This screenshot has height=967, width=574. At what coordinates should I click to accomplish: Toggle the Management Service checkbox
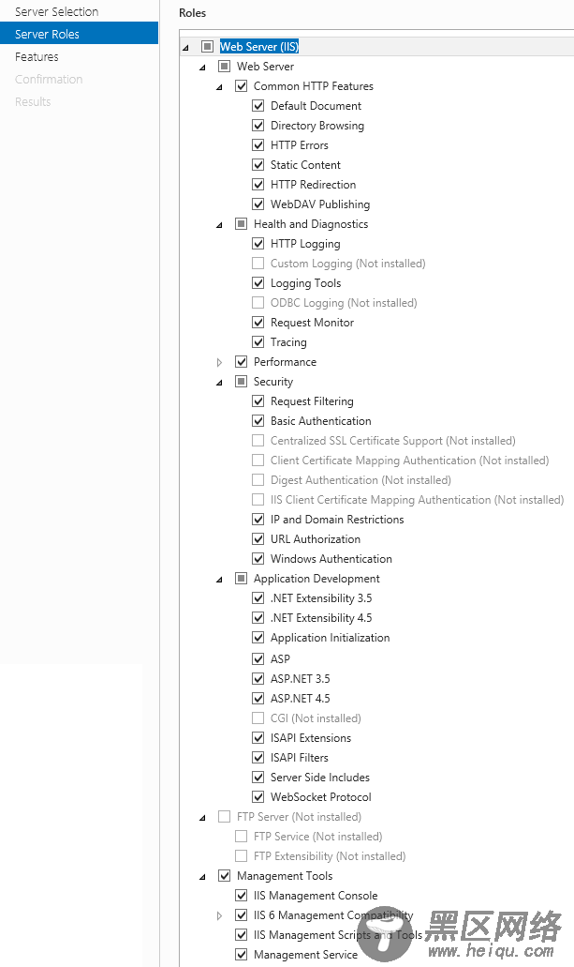(x=241, y=955)
